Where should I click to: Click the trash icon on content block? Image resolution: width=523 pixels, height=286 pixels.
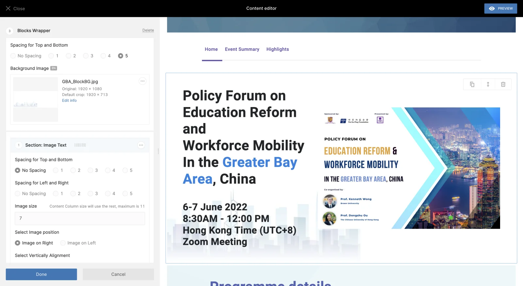[503, 84]
